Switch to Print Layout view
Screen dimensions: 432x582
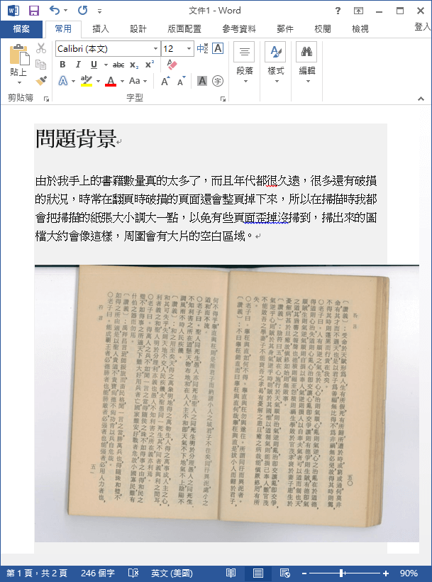click(x=258, y=573)
